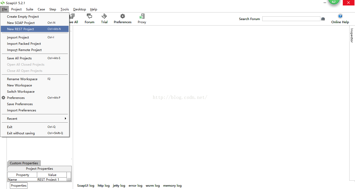Click the Properties button at bottom
Screen dimensions: 355x189
[x=19, y=185]
